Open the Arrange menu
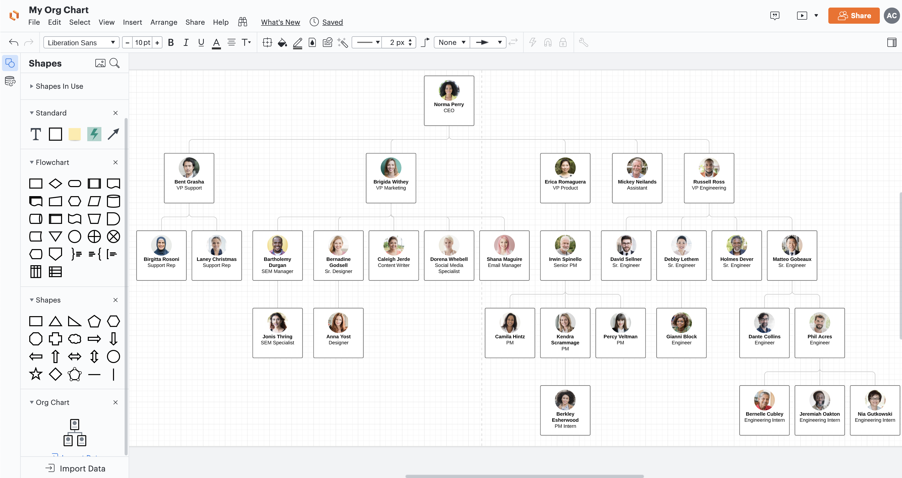Viewport: 902px width, 478px height. pyautogui.click(x=163, y=22)
